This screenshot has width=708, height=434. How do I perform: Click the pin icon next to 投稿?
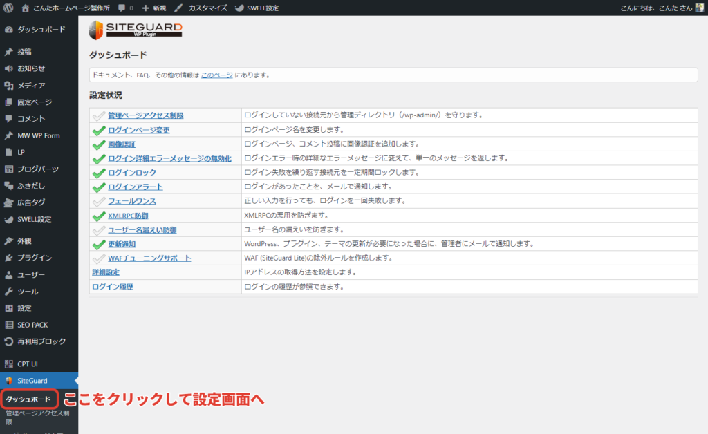(x=8, y=52)
